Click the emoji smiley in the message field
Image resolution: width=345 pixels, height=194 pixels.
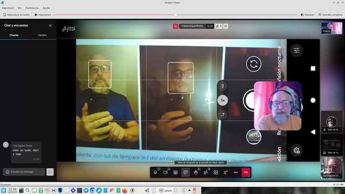(x=7, y=172)
